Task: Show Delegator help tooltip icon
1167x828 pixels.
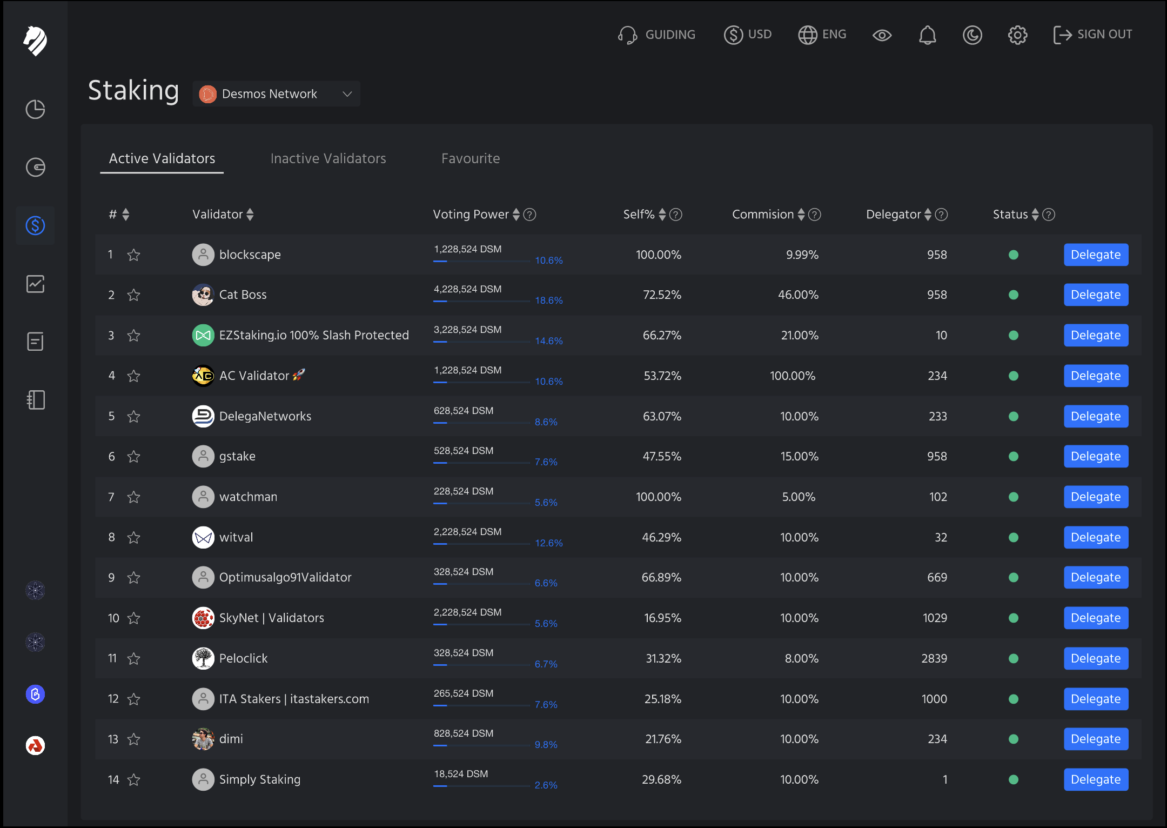Action: [941, 215]
